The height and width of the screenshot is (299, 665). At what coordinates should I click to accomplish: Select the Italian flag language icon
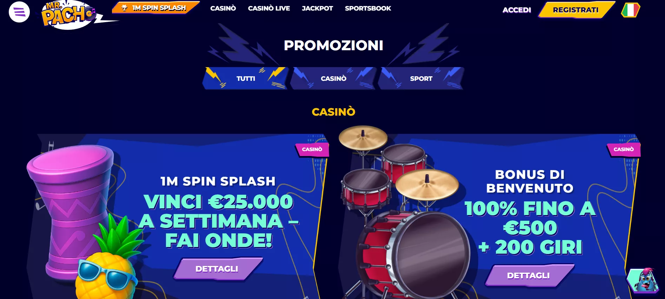(x=630, y=10)
